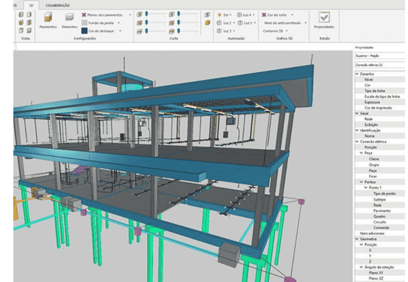The height and width of the screenshot is (282, 408).
Task: Collapse the Desenho section
Action: pos(357,74)
